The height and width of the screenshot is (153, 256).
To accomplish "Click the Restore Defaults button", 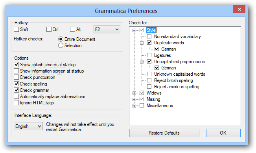I will (x=164, y=133).
